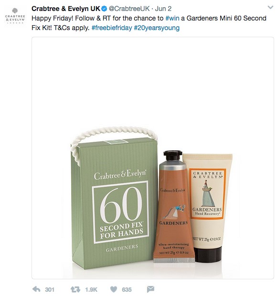The image size is (277, 296).
Task: Open the Crabtree & Evelyn UK account name
Action: (x=66, y=9)
